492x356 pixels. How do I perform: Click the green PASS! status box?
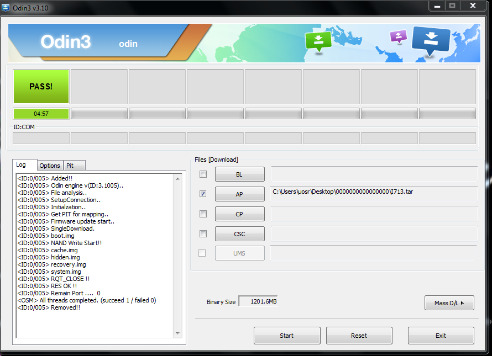click(41, 87)
